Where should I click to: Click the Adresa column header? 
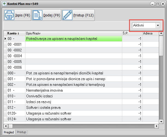coord(150,33)
